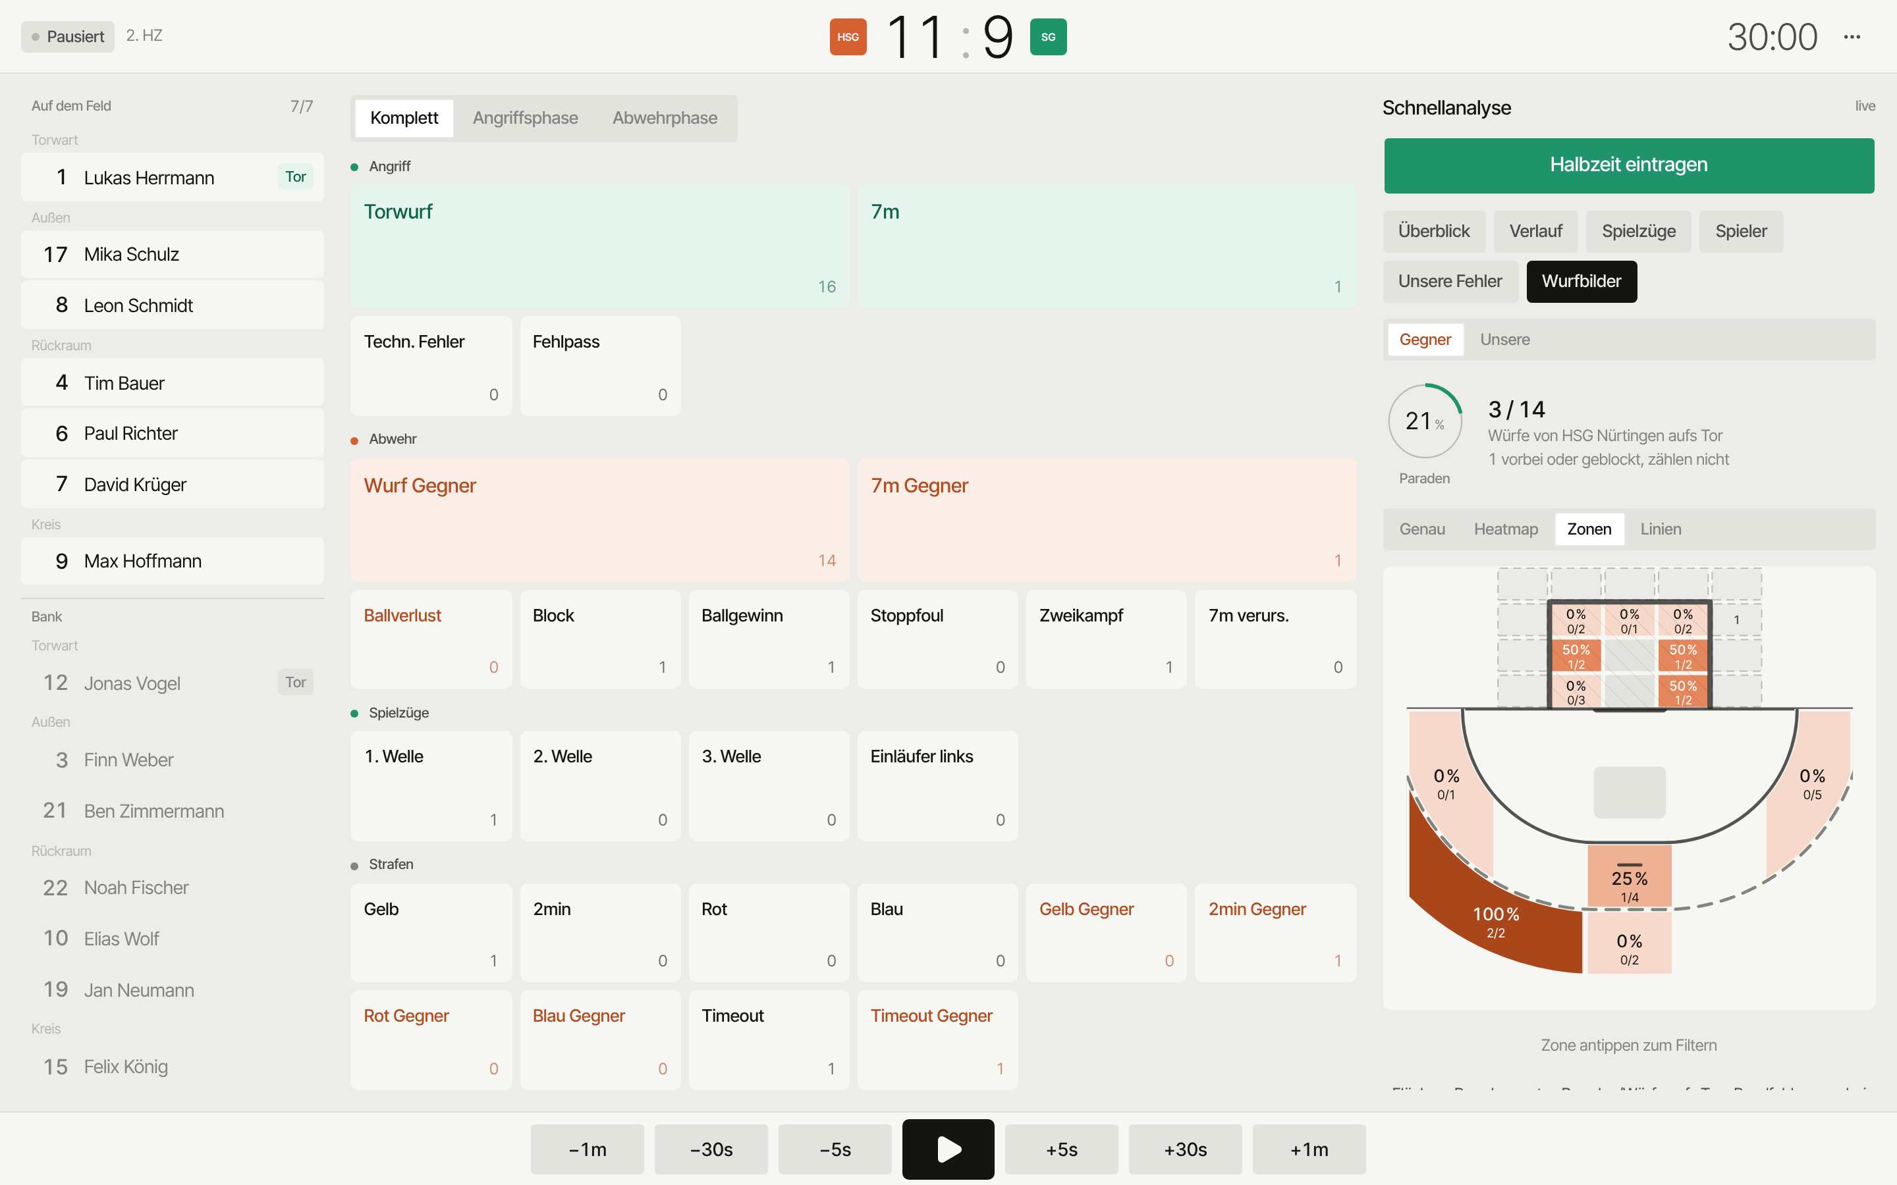
Task: Filter by the 100% 2/2 court zone
Action: (1495, 921)
